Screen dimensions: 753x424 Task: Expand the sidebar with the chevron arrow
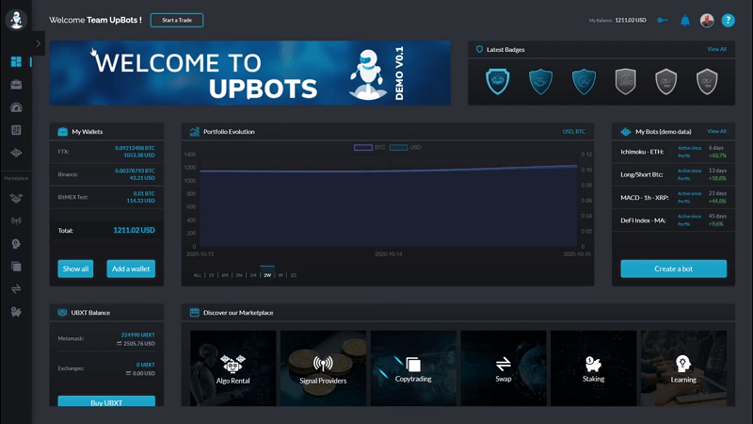point(39,43)
